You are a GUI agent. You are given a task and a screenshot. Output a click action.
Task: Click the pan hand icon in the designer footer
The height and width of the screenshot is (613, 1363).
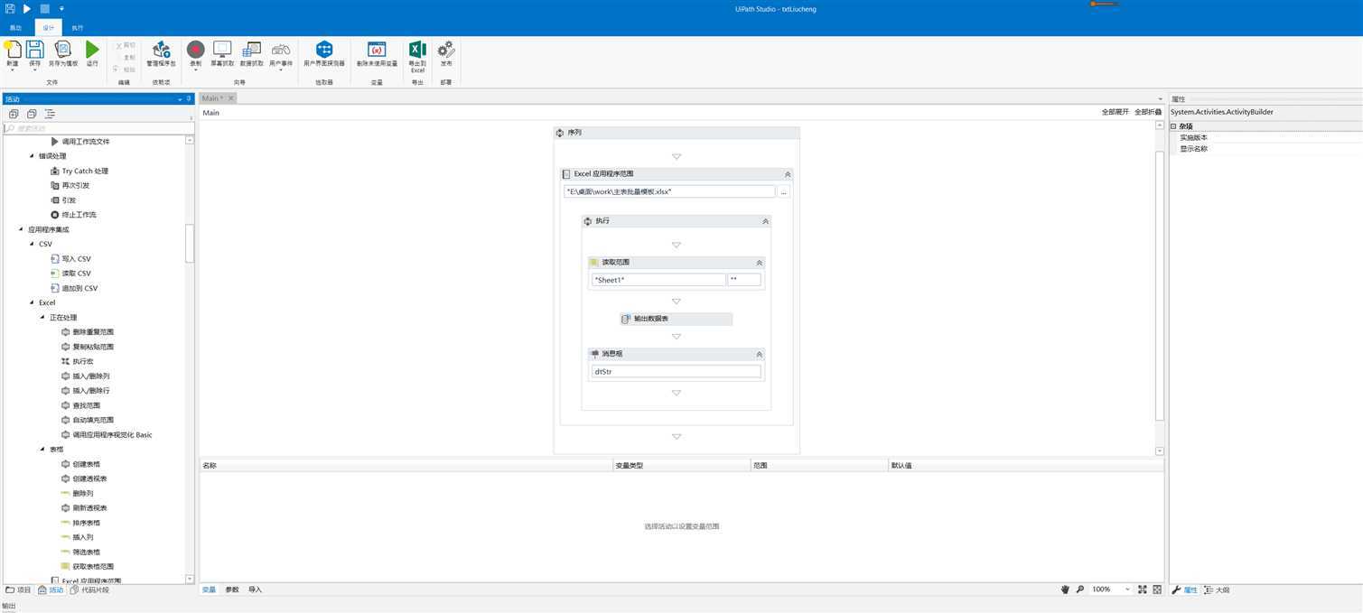1065,590
